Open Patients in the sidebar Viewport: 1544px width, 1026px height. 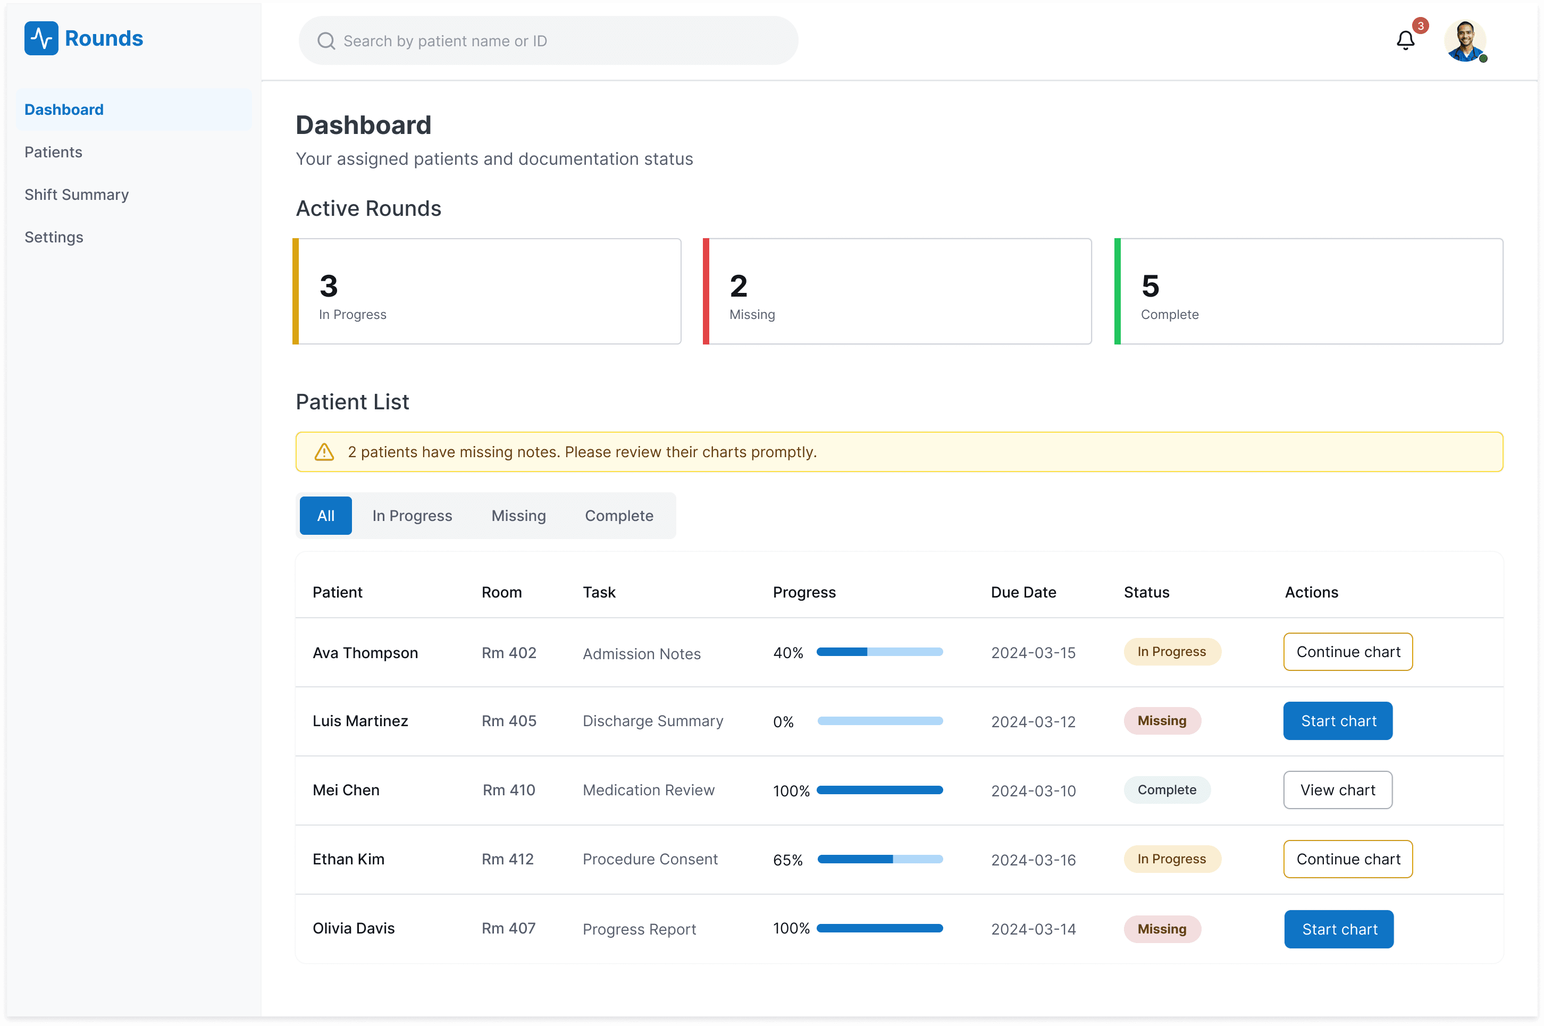[54, 153]
